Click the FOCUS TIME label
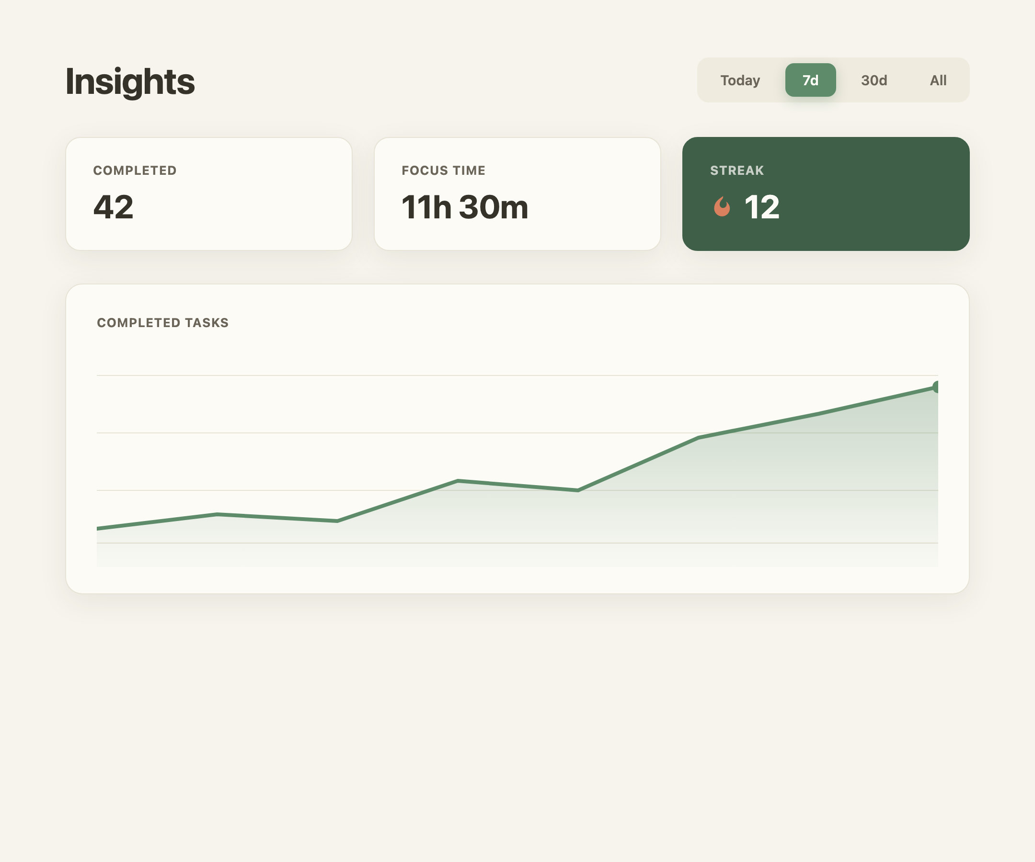This screenshot has width=1035, height=862. point(444,170)
